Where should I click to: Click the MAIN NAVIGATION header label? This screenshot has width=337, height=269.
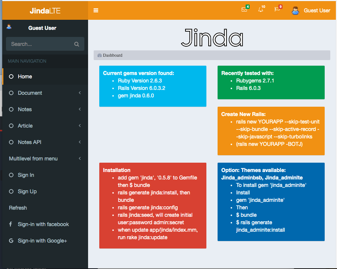coord(27,61)
